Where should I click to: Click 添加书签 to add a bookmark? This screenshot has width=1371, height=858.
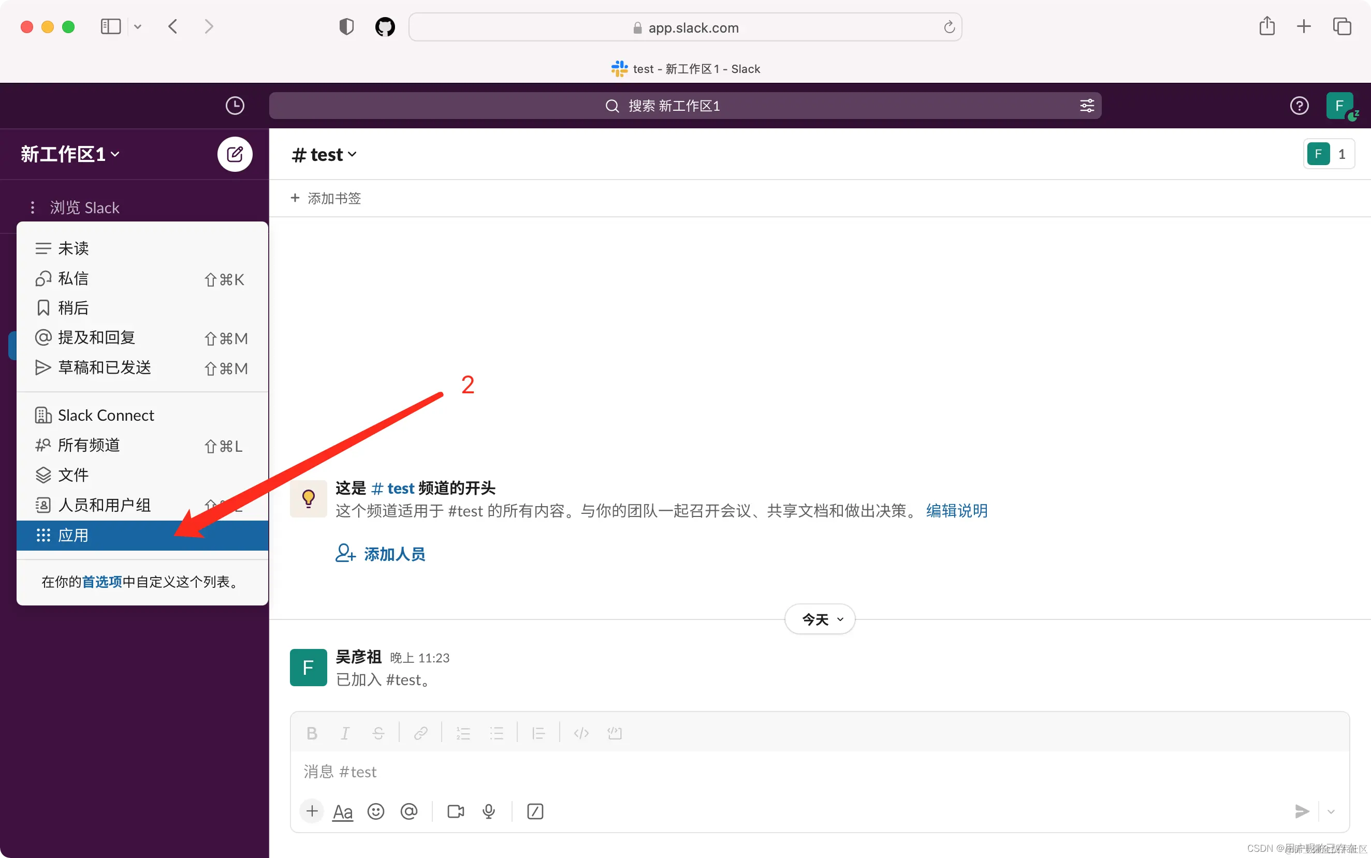[x=325, y=198]
